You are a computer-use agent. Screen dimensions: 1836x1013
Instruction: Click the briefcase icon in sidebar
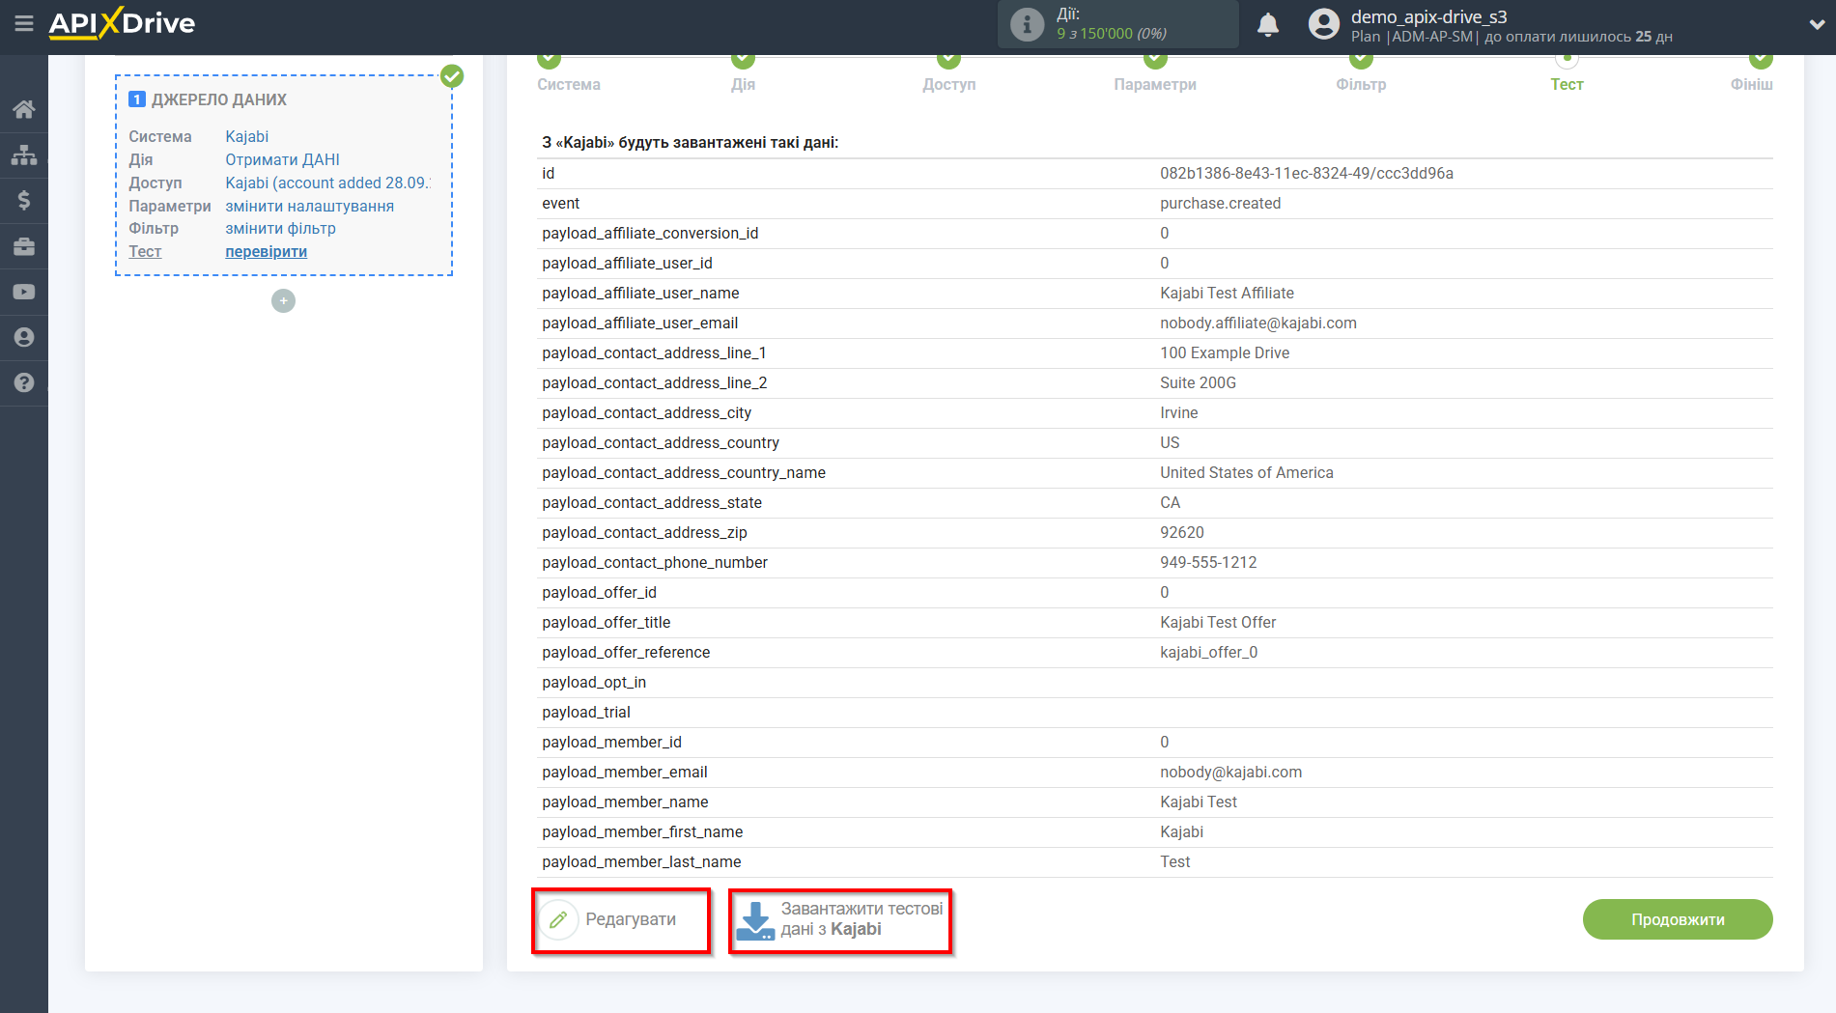click(24, 246)
